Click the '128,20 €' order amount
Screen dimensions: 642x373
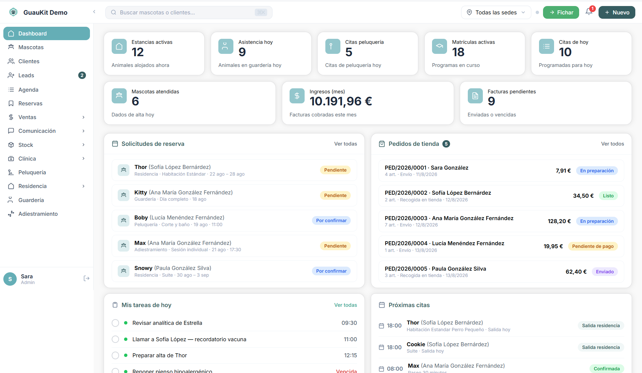click(559, 221)
